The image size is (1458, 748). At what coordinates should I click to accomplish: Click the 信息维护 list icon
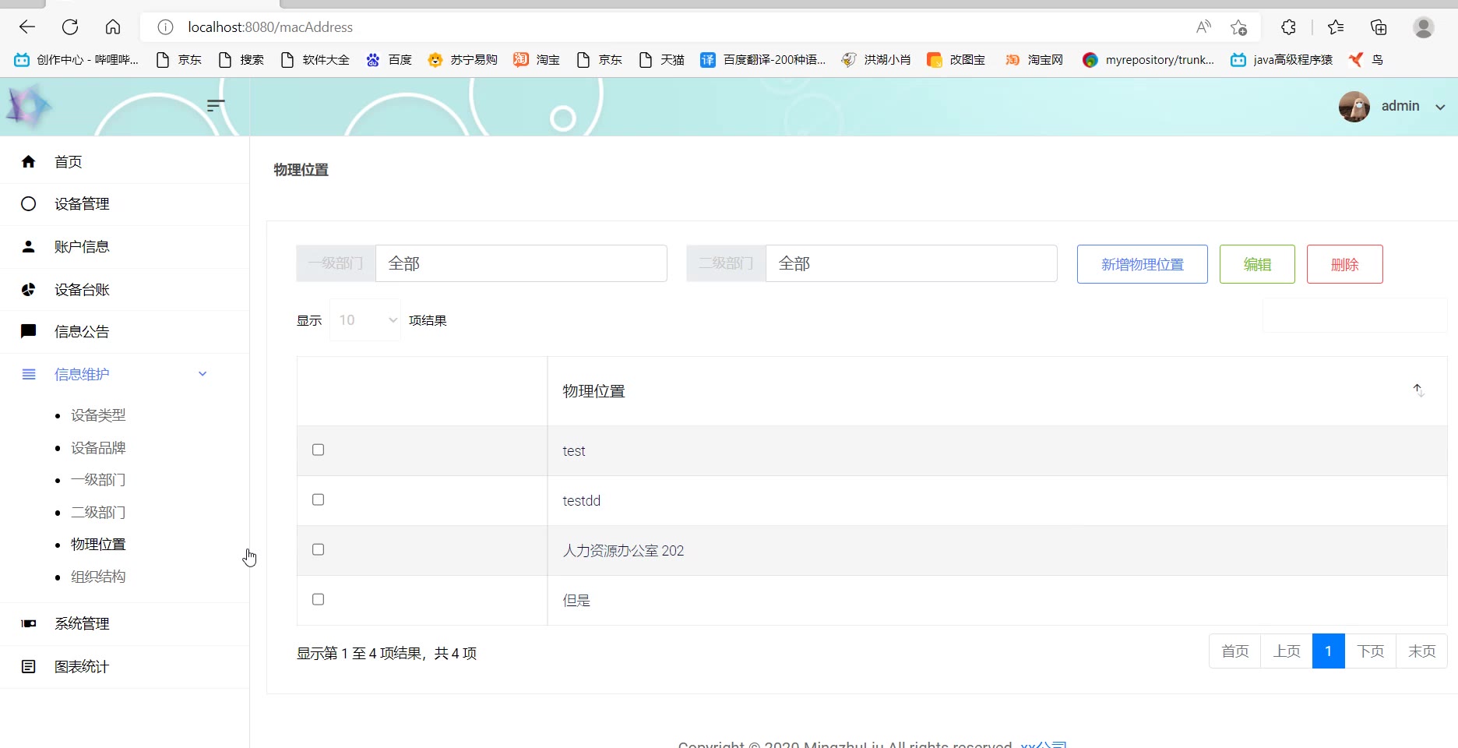(29, 375)
